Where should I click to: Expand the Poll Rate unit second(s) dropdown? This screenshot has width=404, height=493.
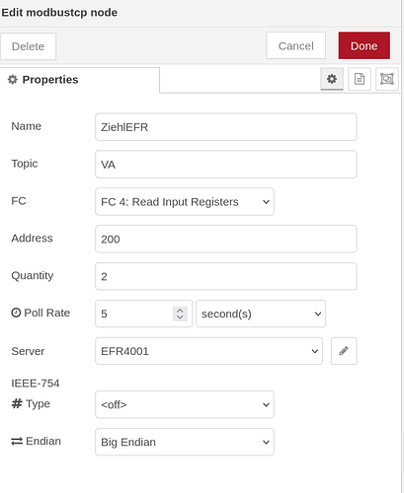point(261,314)
